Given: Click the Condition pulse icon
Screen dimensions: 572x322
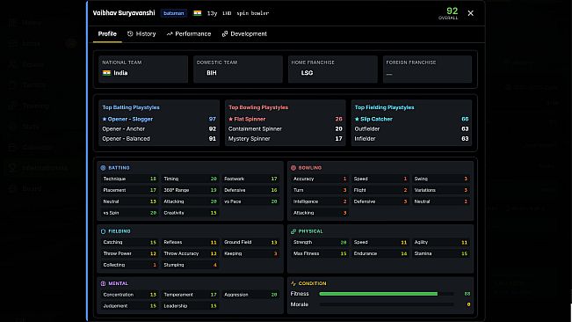Looking at the screenshot, I should 293,283.
